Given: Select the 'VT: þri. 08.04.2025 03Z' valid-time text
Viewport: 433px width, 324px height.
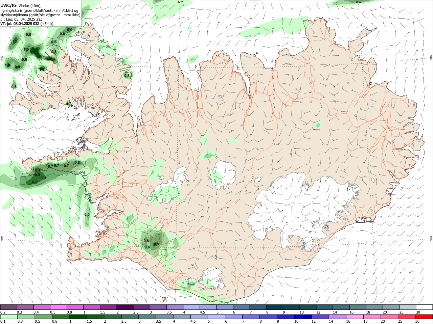Looking at the screenshot, I should tap(20, 24).
